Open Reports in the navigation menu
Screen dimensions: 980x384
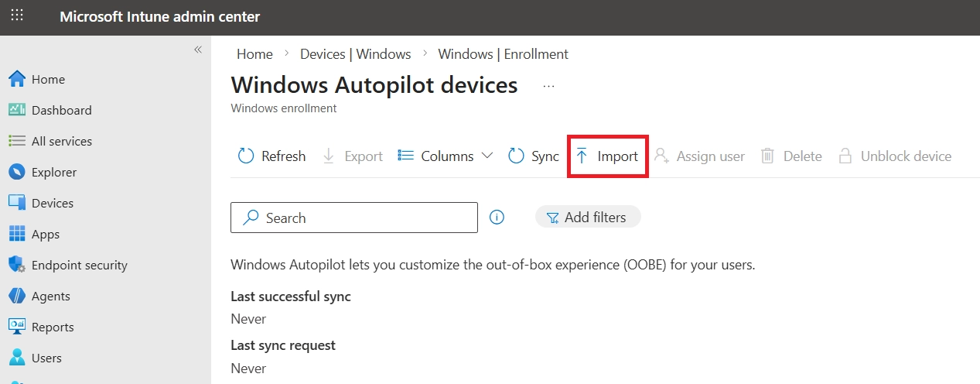[x=52, y=327]
